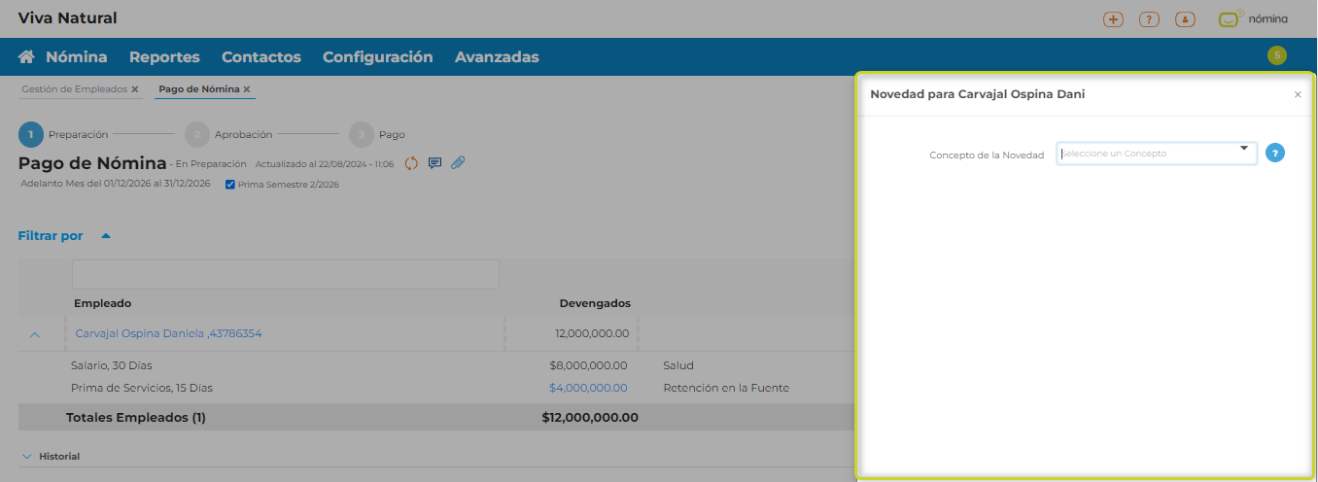Open employee link Carvajal Ospina Daniela
Screen dimensions: 1318x482
(x=168, y=333)
